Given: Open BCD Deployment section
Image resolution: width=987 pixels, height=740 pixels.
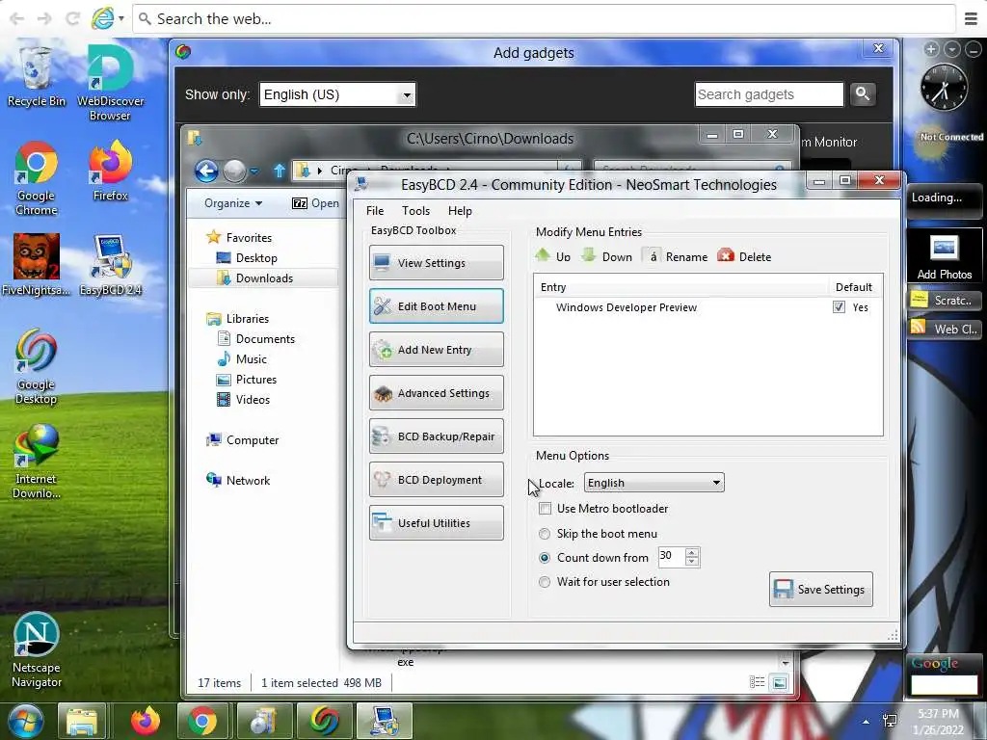Looking at the screenshot, I should [x=437, y=480].
